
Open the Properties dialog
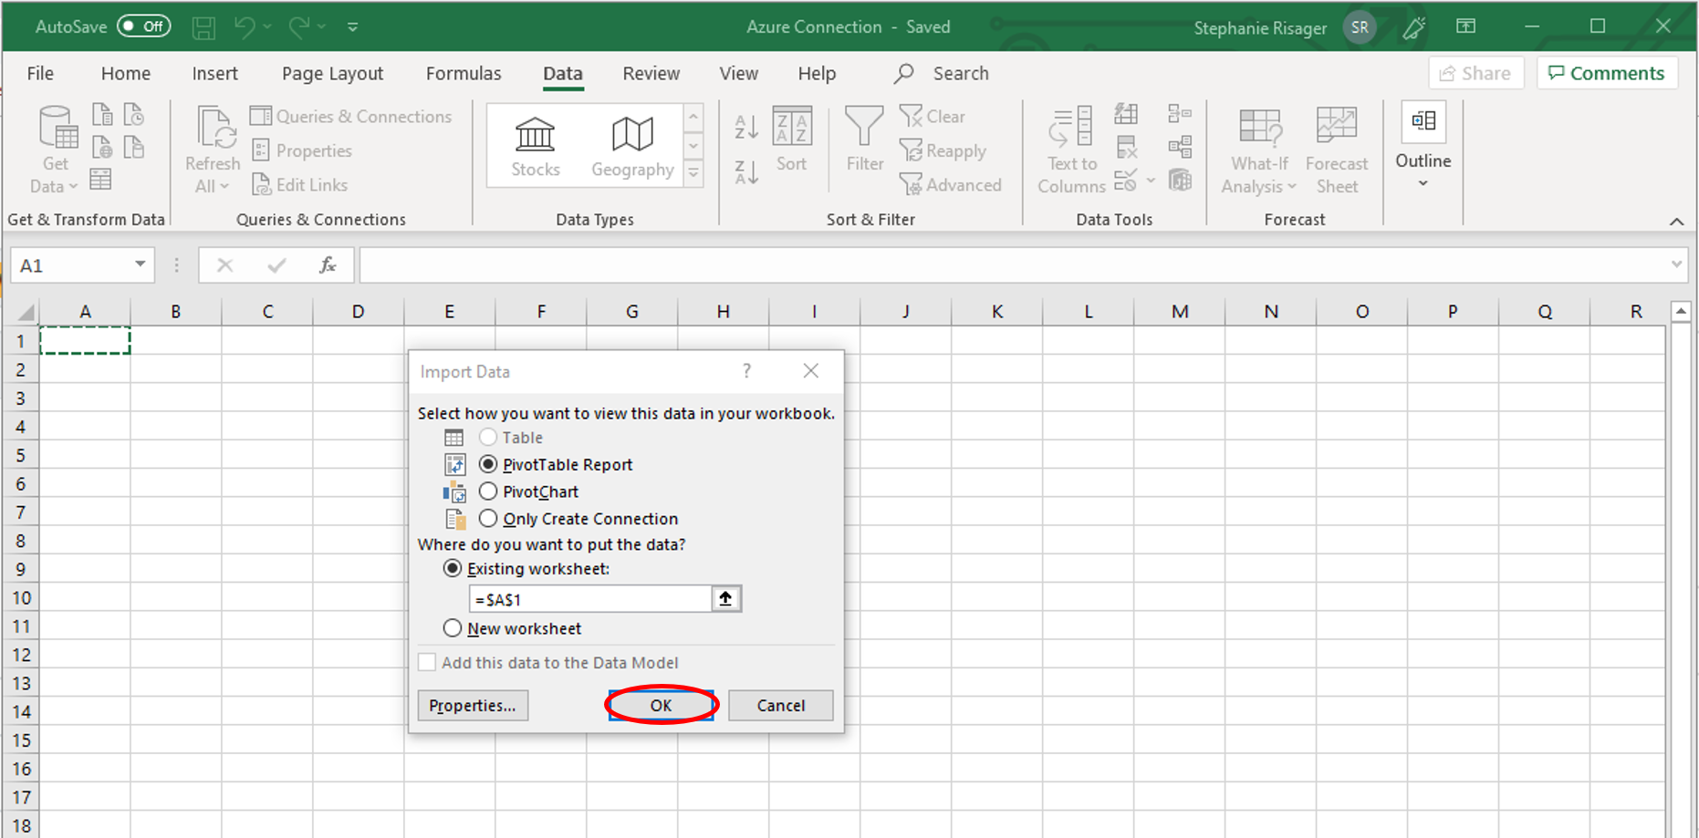(473, 705)
